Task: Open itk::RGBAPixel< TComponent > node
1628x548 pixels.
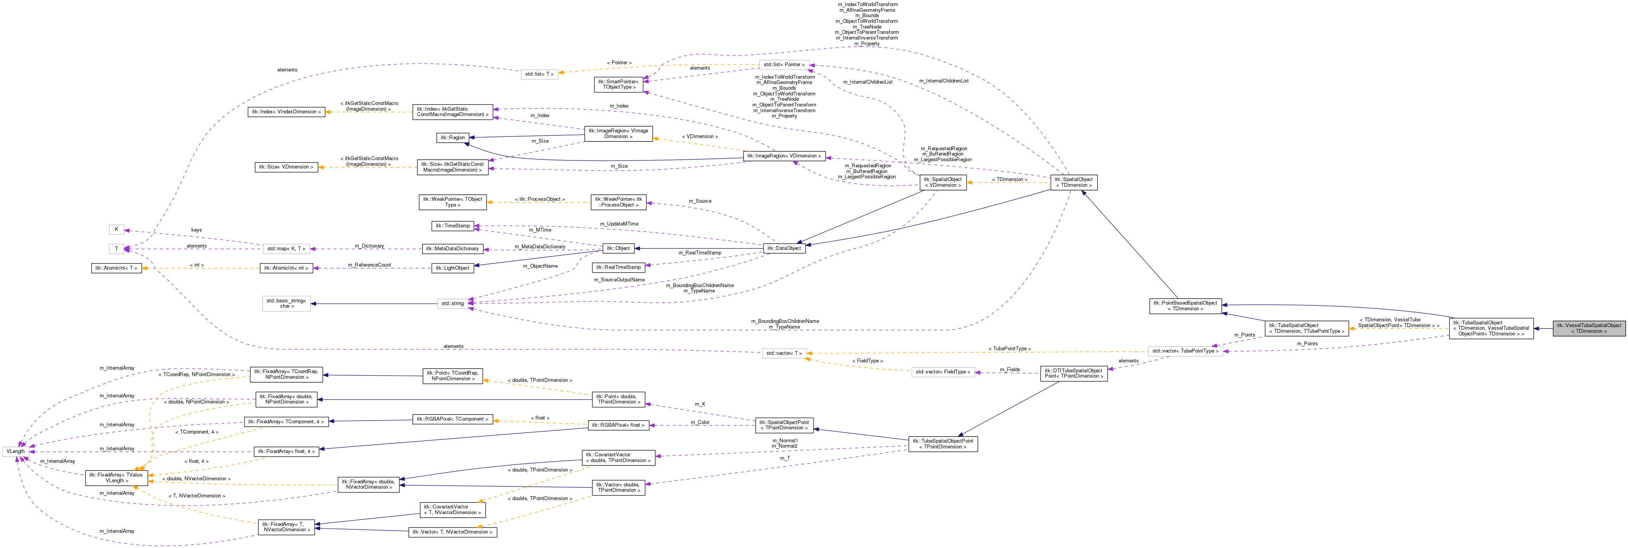Action: [453, 419]
